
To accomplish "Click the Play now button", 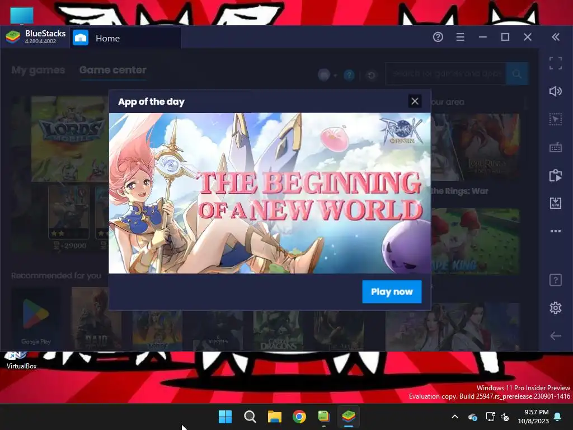I will 392,291.
